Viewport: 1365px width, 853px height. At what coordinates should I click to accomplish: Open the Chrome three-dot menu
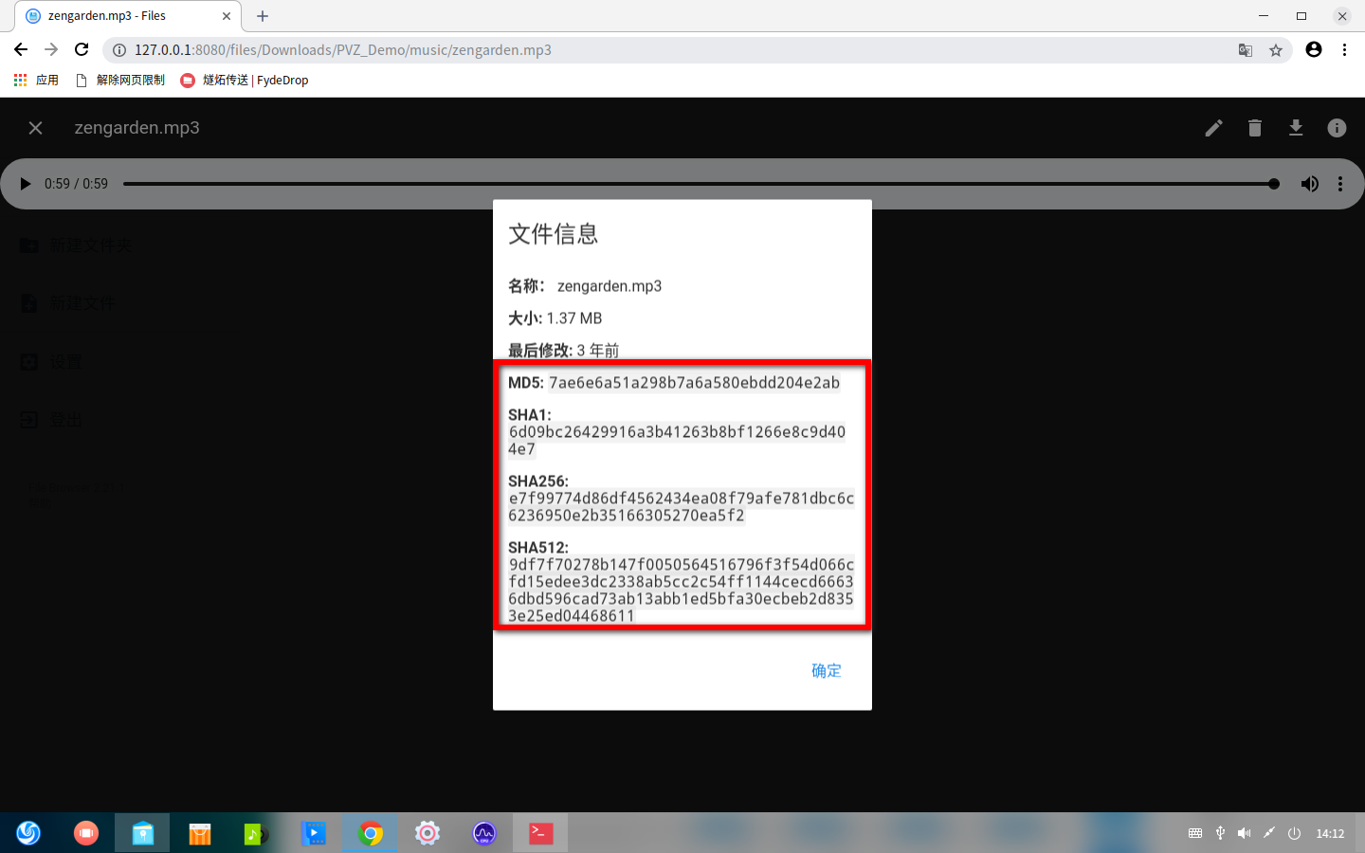(1344, 49)
